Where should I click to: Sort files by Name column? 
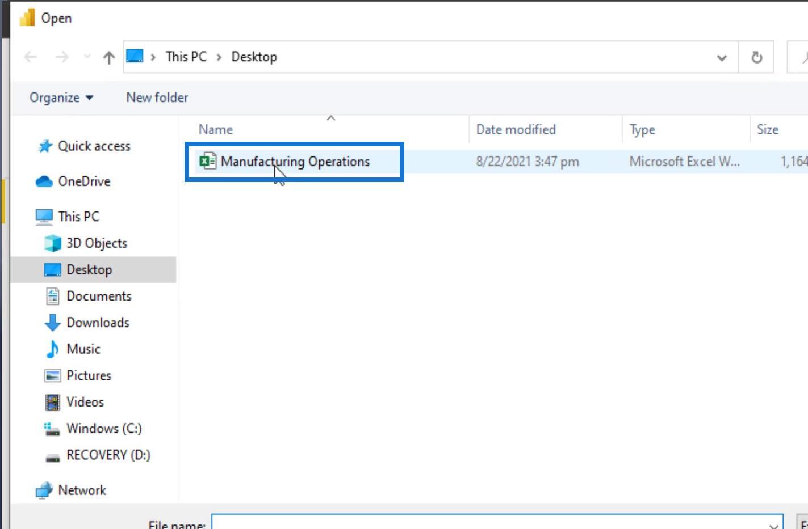coord(216,129)
